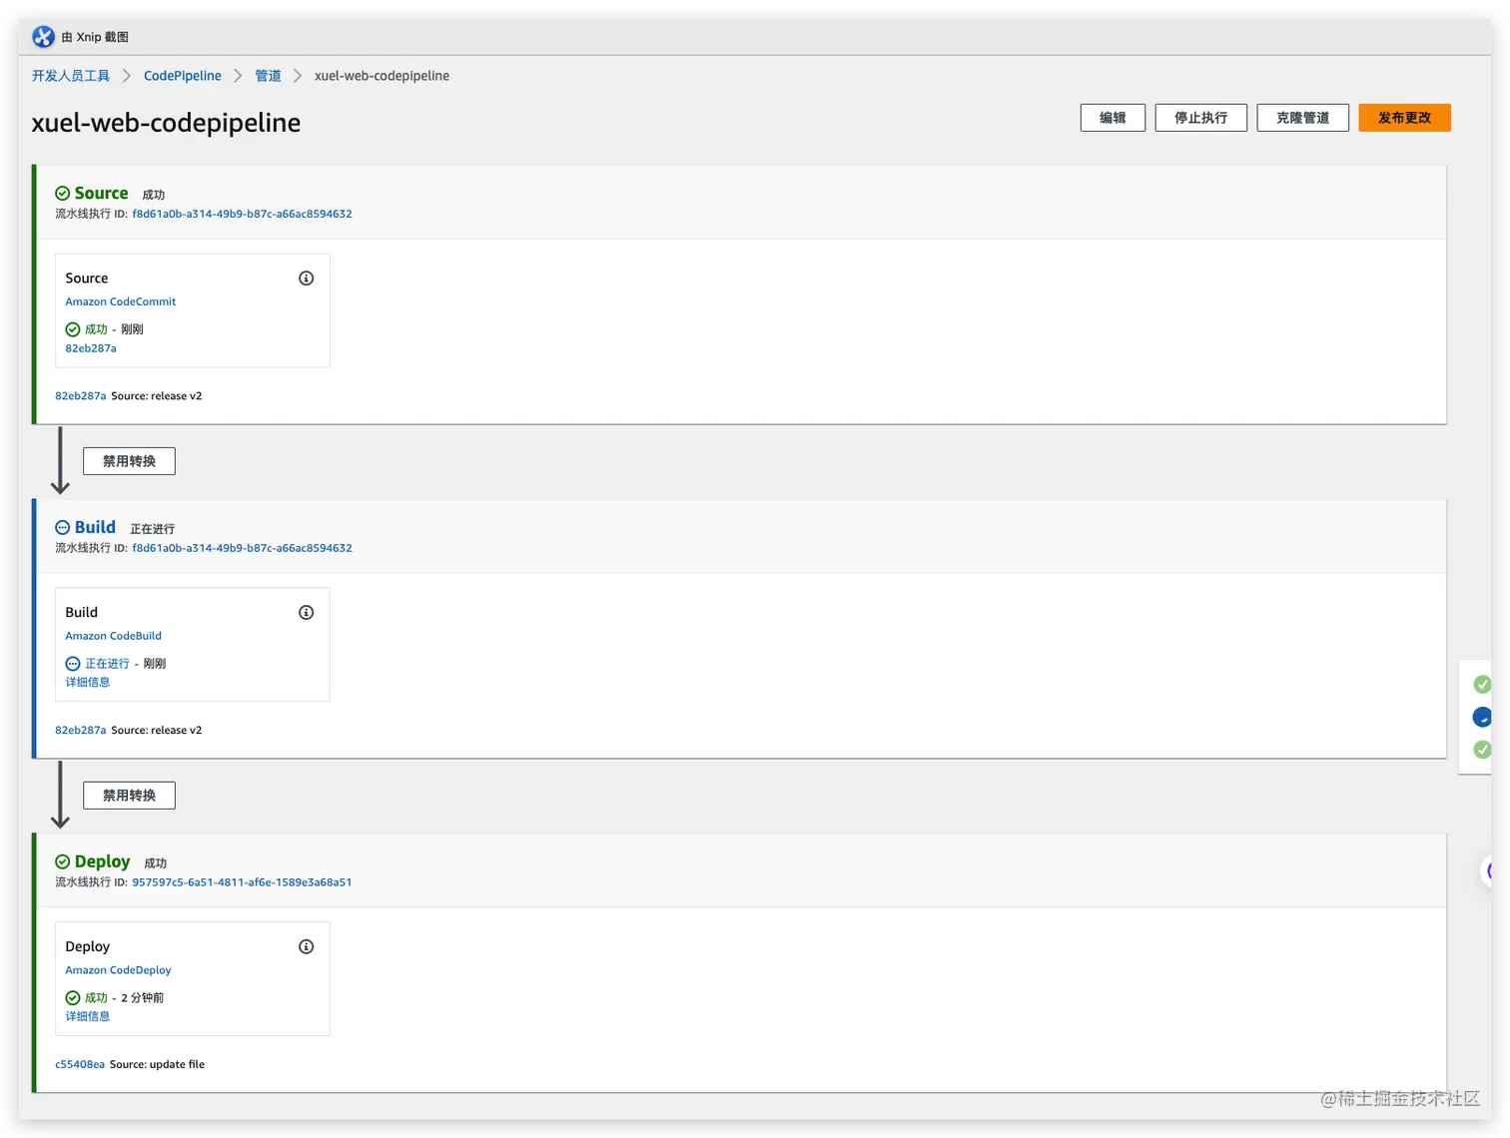This screenshot has height=1138, width=1510.
Task: Open Source stage execution ID link
Action: [x=242, y=214]
